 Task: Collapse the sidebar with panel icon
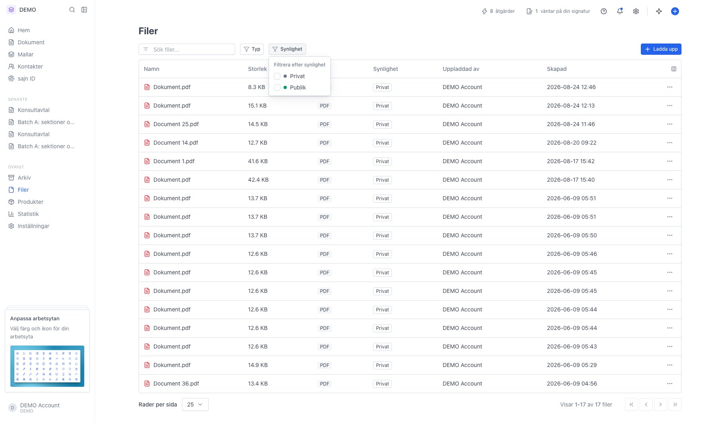click(84, 10)
